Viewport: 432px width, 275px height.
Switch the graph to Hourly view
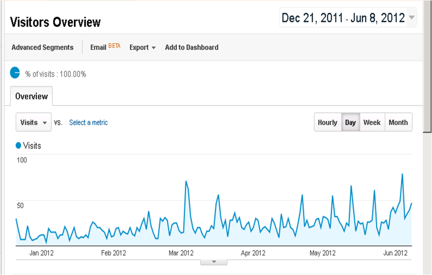pyautogui.click(x=327, y=122)
